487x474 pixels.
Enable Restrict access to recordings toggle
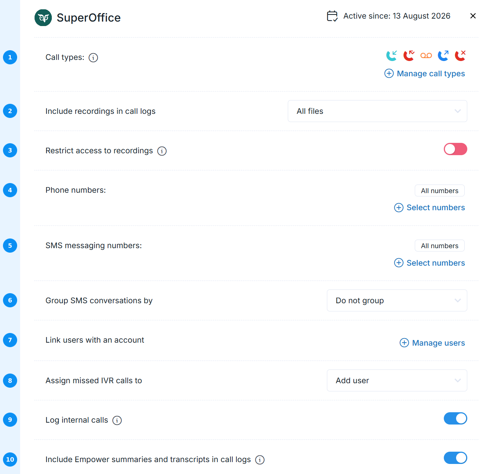(455, 149)
